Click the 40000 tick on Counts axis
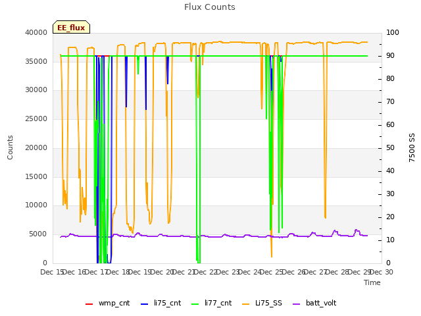 pos(36,32)
